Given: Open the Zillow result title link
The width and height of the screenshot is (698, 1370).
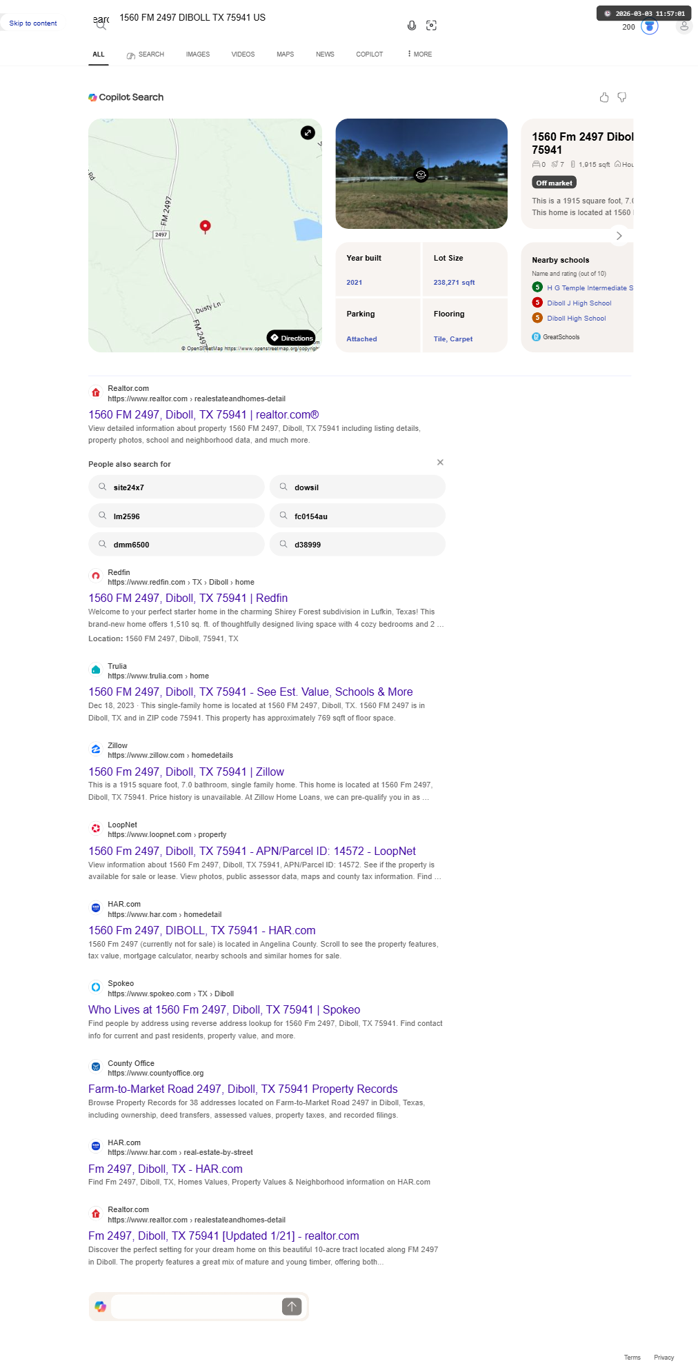Looking at the screenshot, I should [186, 772].
